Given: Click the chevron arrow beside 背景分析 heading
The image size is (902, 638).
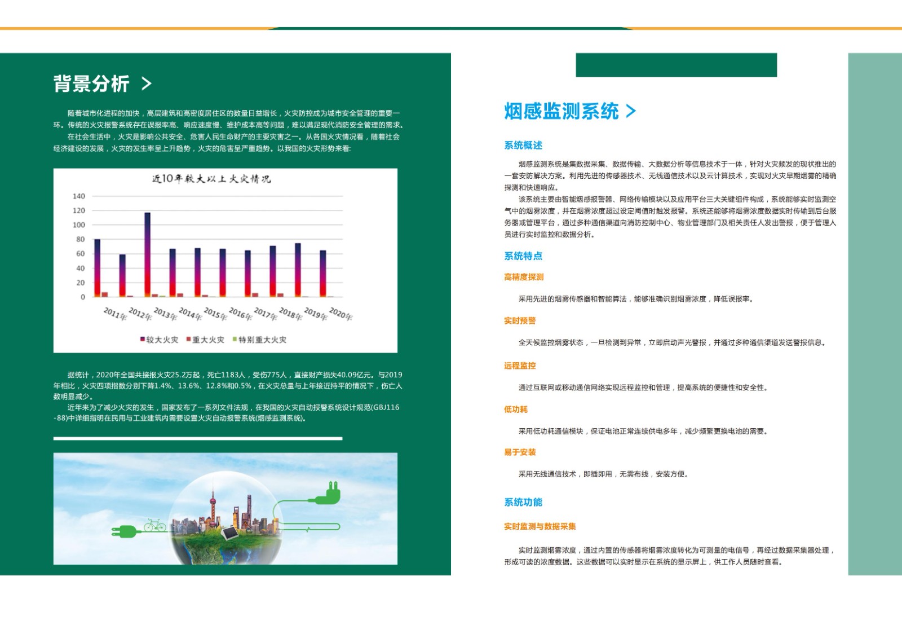Looking at the screenshot, I should (147, 84).
